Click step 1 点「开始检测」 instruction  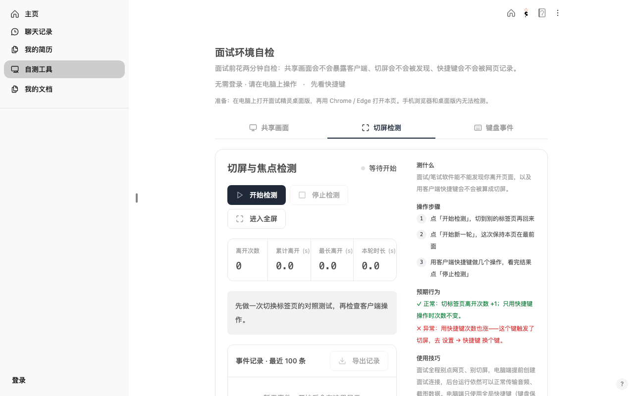[x=482, y=219]
